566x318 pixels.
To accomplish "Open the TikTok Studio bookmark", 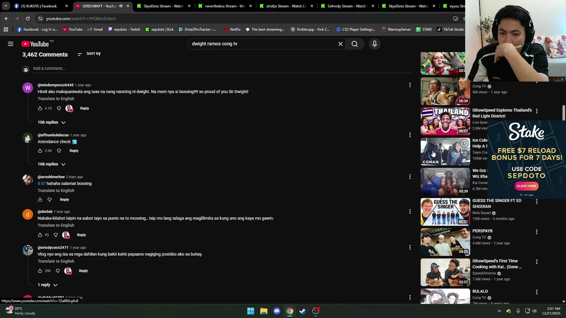I will coord(450,29).
